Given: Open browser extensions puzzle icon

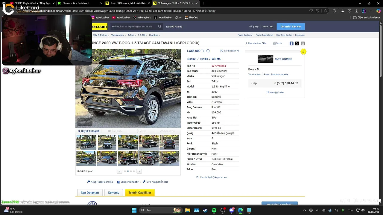Looking at the screenshot, I should coord(334,11).
